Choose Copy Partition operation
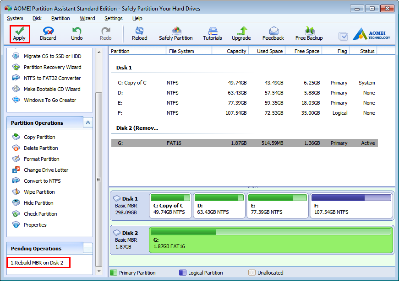Screen dimensions: 399x281 34,137
